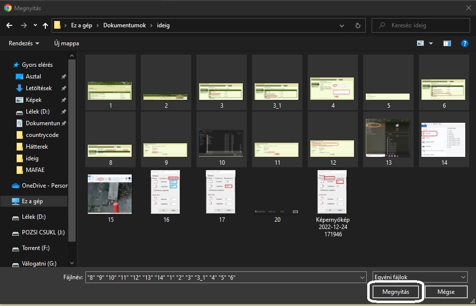Open view options dropdown arrow
Viewport: 476px width, 306px height.
tap(431, 43)
